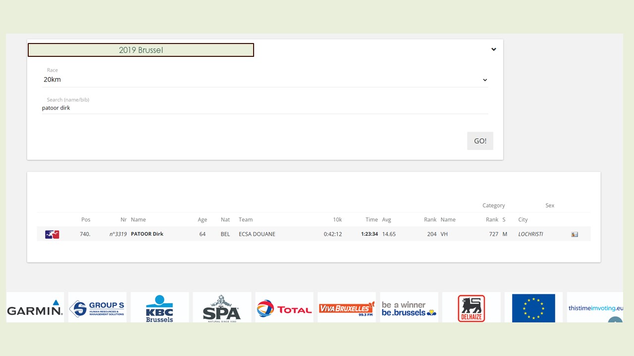Sort by the Pos column header
The width and height of the screenshot is (634, 356).
86,220
